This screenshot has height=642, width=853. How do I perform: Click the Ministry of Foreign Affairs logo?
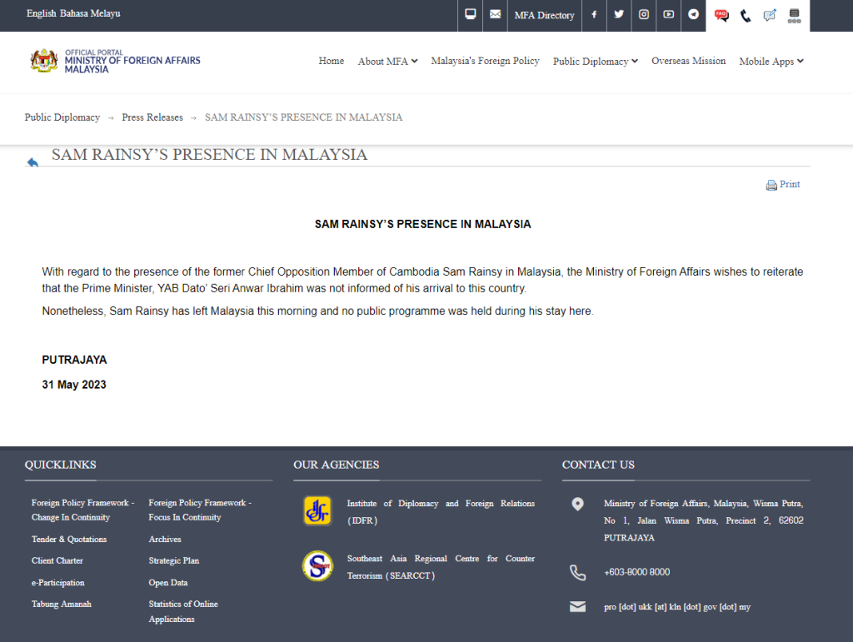[x=115, y=62]
